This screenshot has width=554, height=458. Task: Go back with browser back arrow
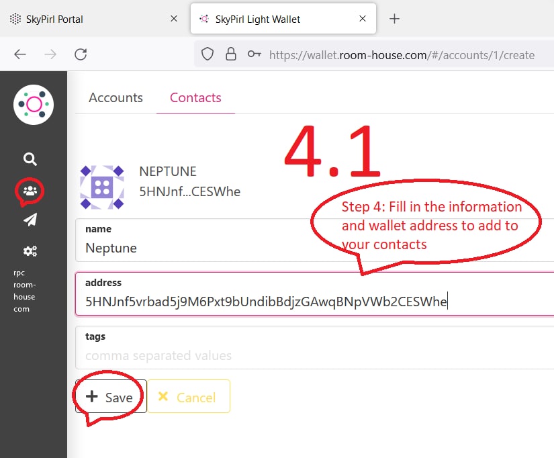pos(20,54)
